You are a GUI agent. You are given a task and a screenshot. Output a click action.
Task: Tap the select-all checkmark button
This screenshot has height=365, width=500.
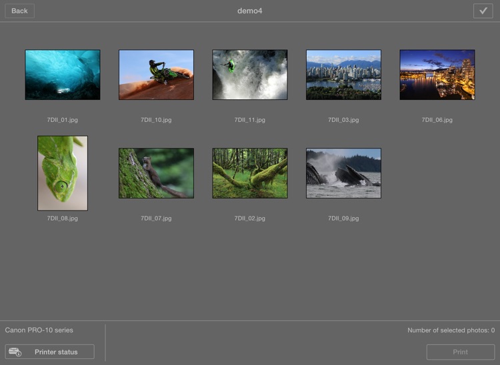pos(483,11)
